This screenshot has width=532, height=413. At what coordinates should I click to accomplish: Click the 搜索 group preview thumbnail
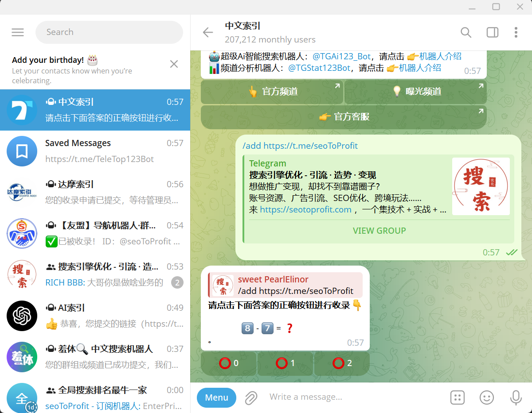click(481, 186)
